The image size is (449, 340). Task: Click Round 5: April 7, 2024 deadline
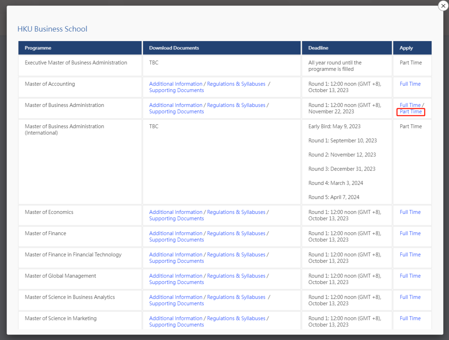pos(333,197)
